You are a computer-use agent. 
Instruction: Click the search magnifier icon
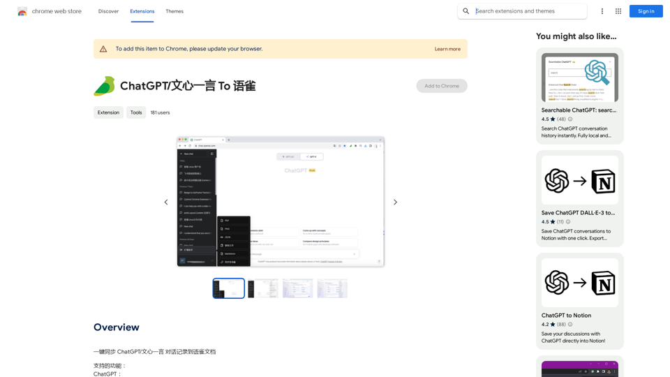coord(466,11)
